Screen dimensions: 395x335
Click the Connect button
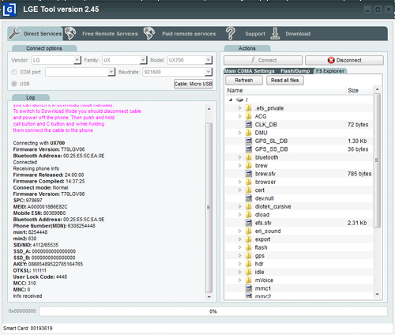pyautogui.click(x=263, y=60)
